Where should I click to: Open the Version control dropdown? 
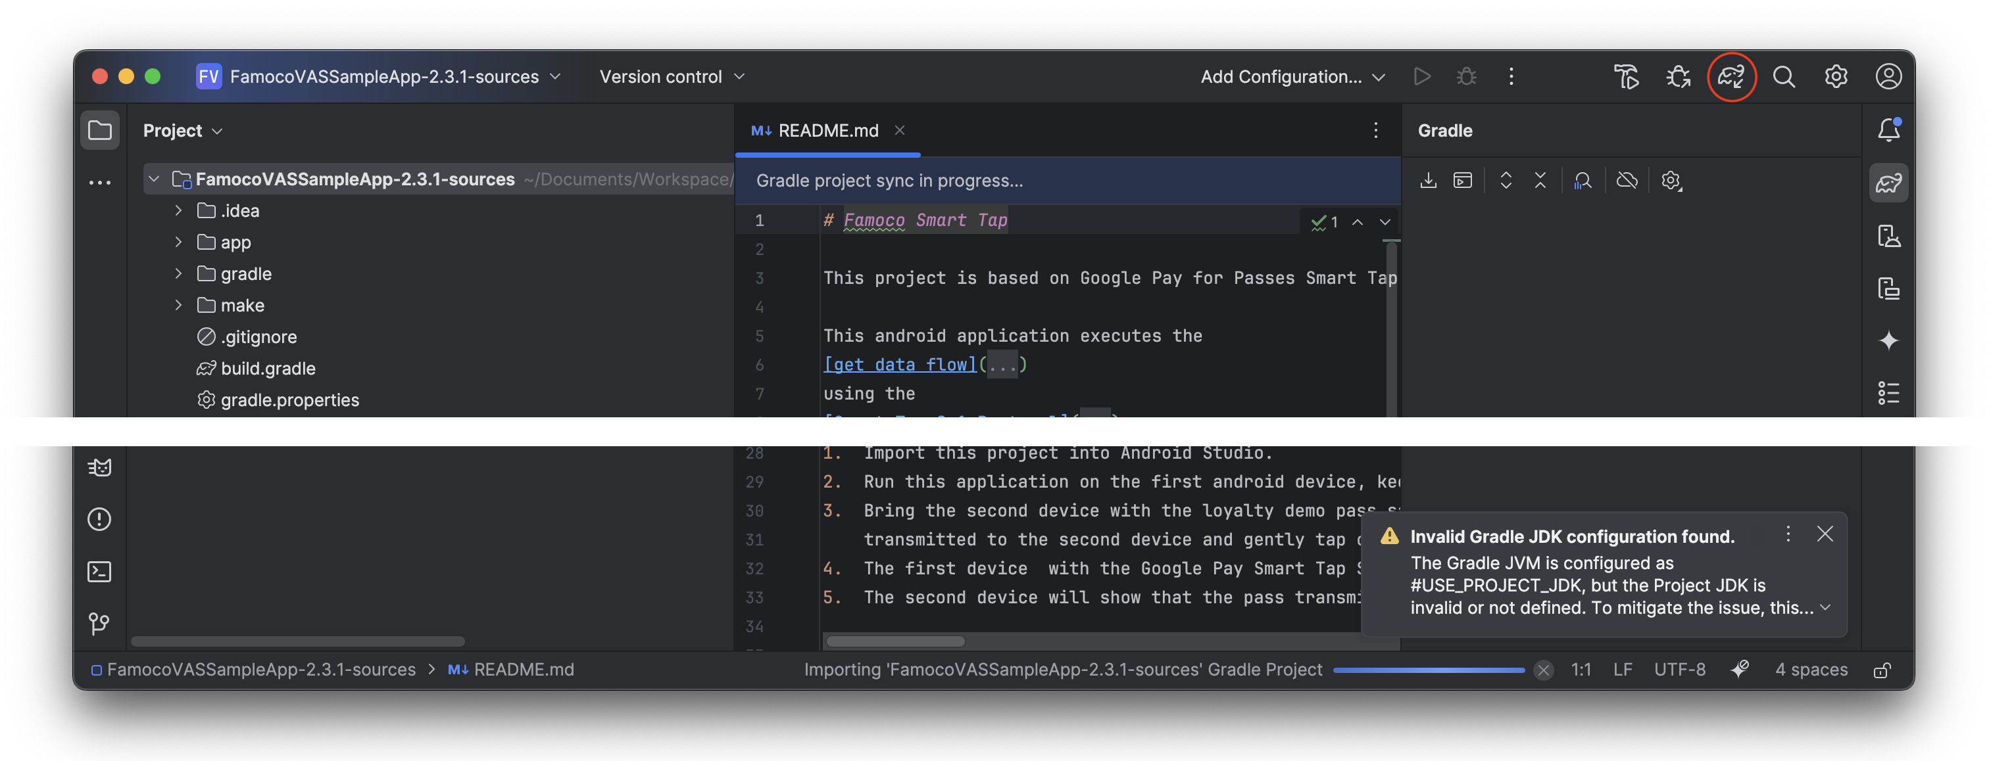pyautogui.click(x=671, y=76)
